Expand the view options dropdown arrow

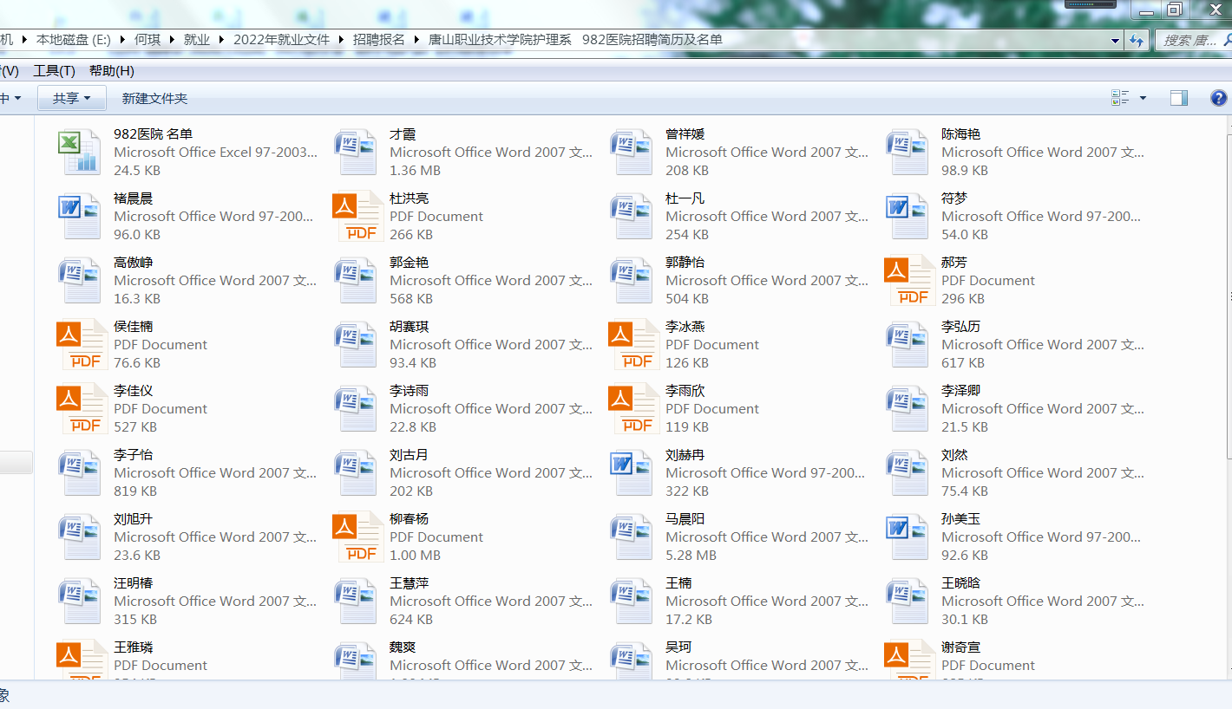pyautogui.click(x=1143, y=98)
